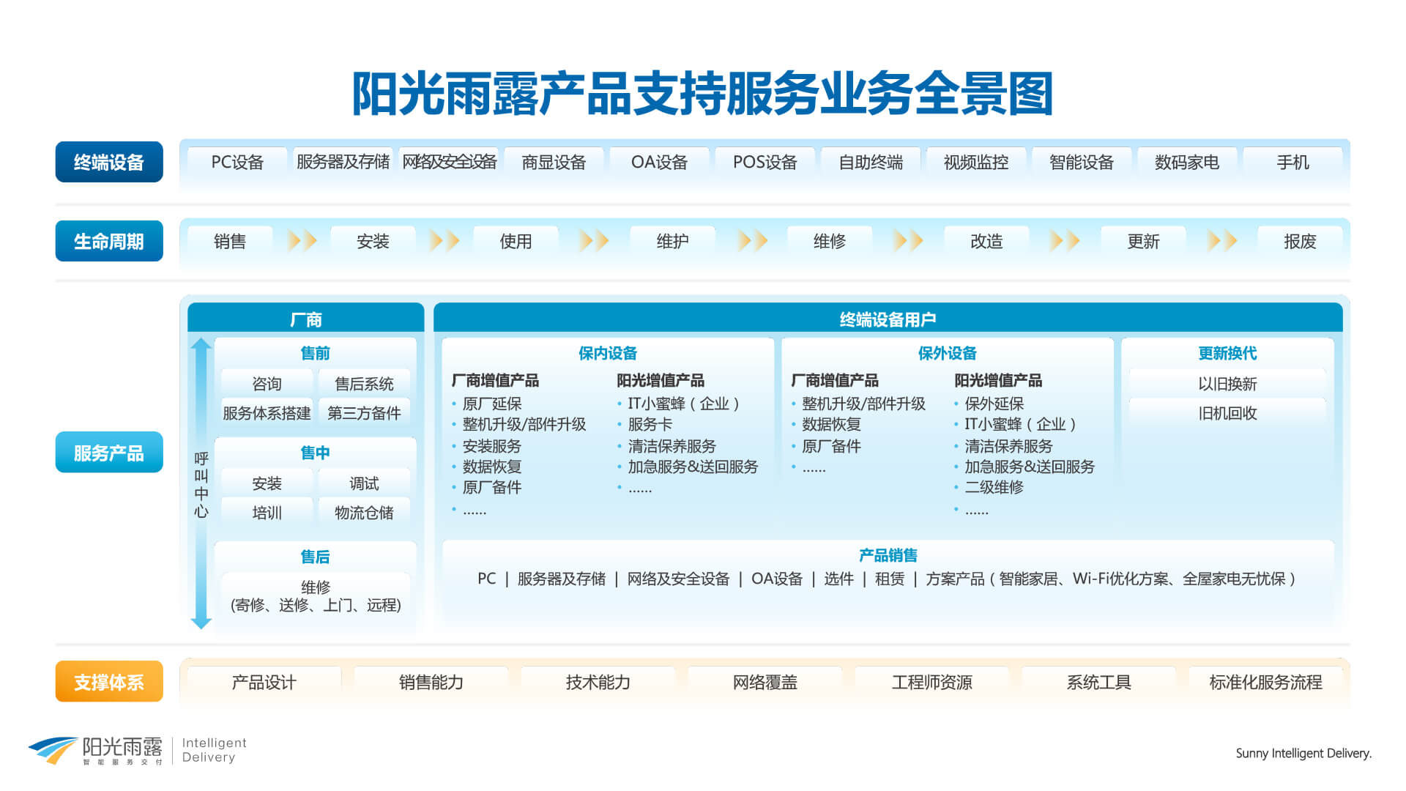Screen dimensions: 1406x791
Task: Click the 标准化服务流程 support box
Action: [x=1265, y=682]
